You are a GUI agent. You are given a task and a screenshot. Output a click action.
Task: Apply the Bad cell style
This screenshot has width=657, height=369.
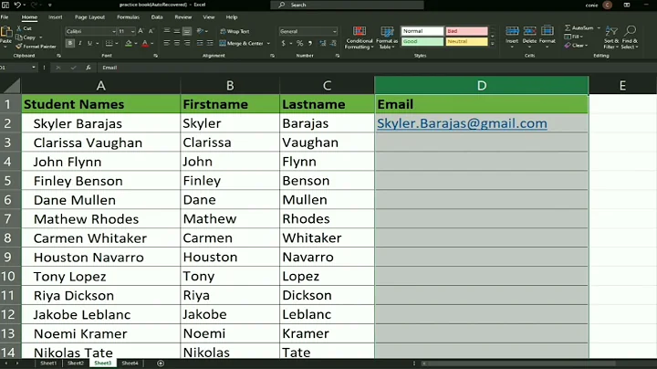[467, 31]
